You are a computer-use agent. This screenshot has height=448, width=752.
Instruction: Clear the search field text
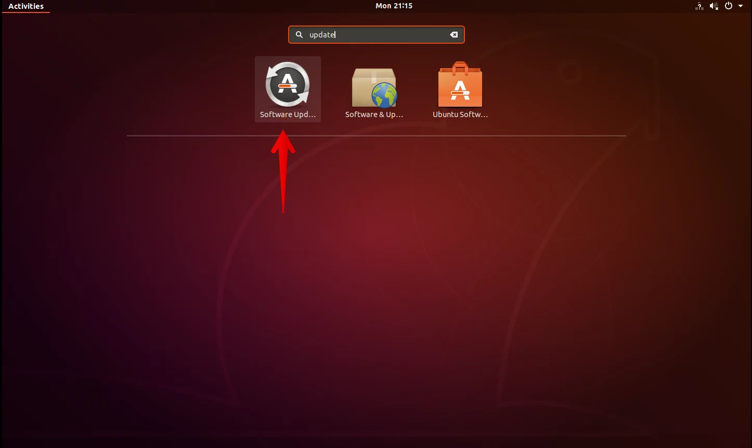tap(454, 35)
